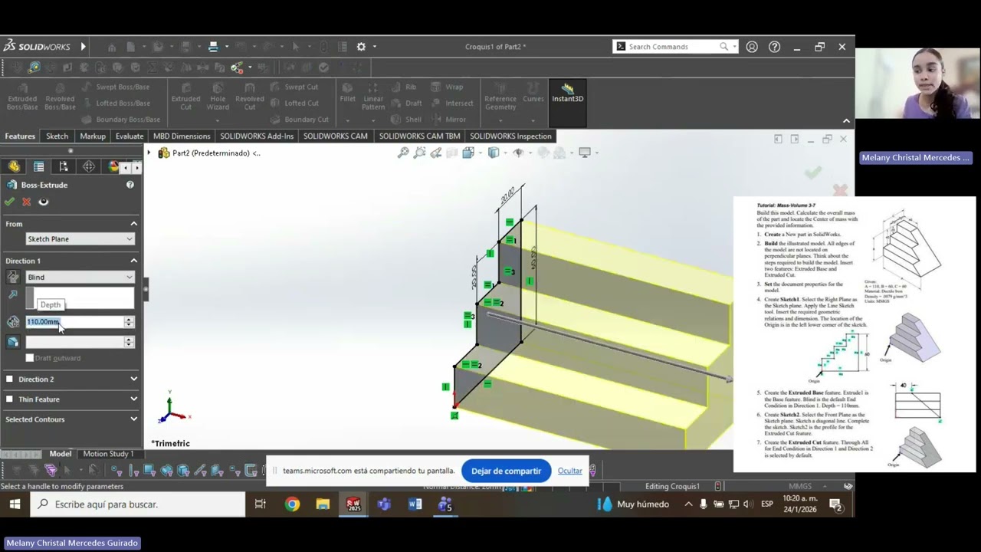
Task: Switch to the Sketch ribbon tab
Action: click(57, 136)
